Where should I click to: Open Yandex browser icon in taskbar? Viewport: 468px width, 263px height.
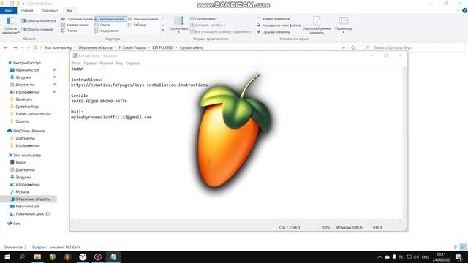pos(83,256)
